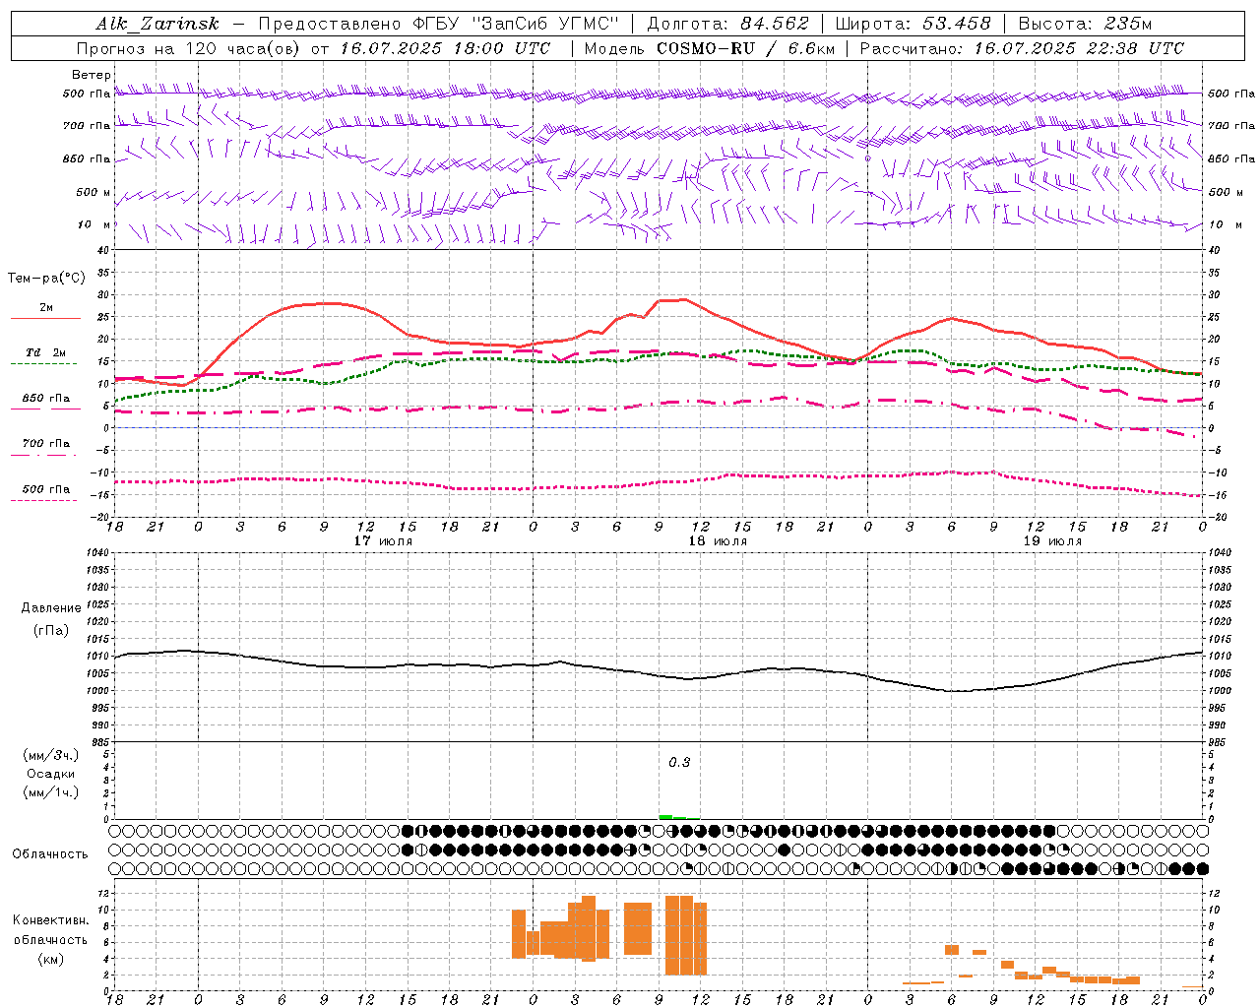Click the 'Давление' pressure panel label
Viewport: 1260px width, 1008px height.
point(51,608)
